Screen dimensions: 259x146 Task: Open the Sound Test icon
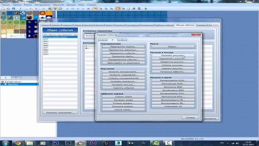(134, 9)
